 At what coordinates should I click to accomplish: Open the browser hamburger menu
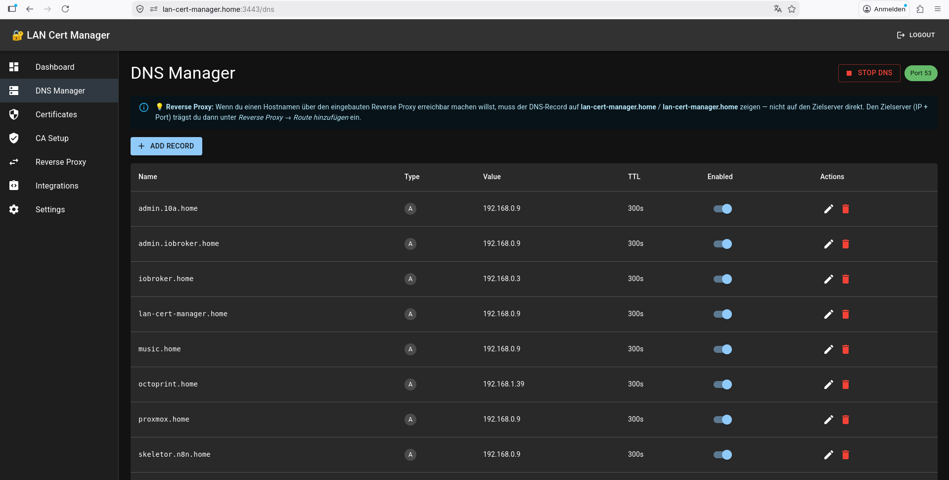[x=938, y=9]
